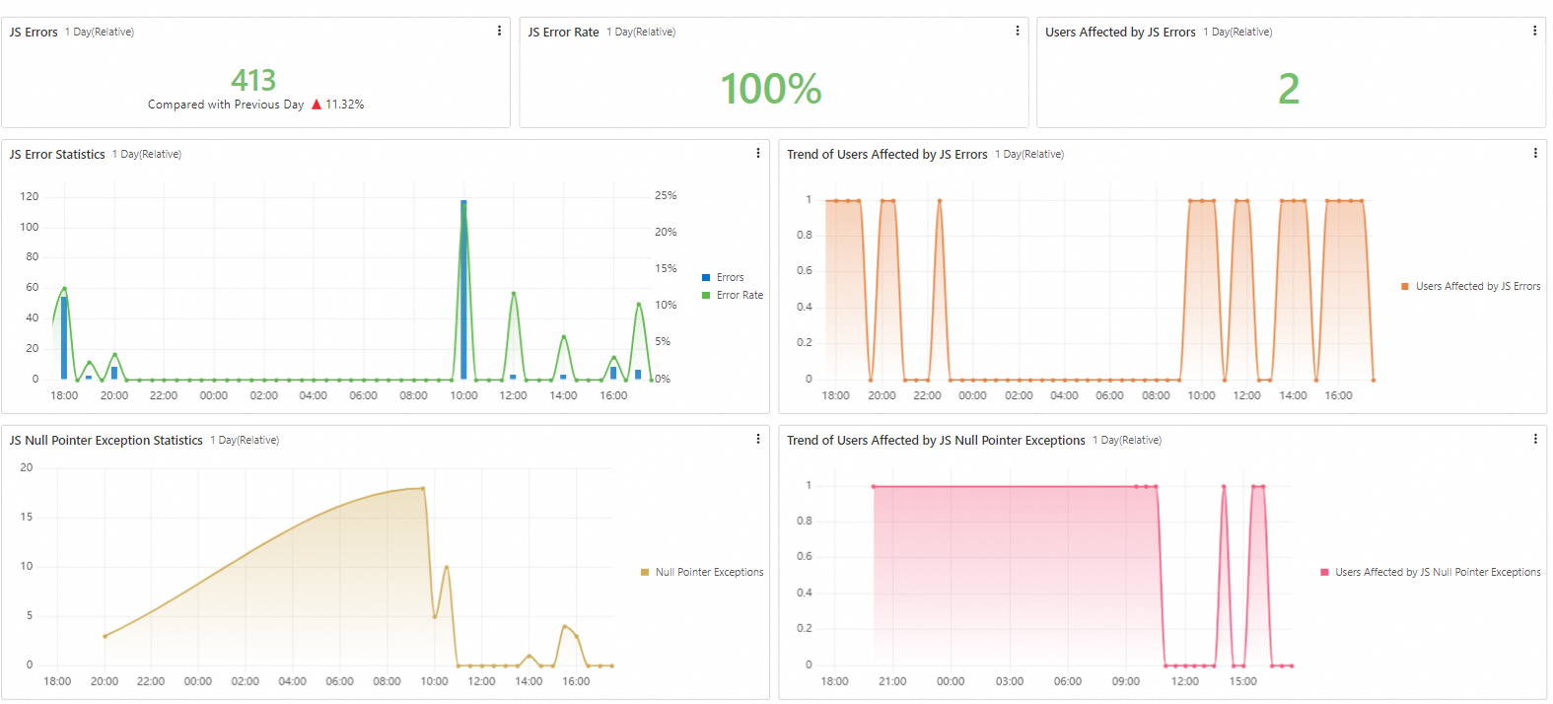
Task: Open the JS Errors card options menu
Action: 499,32
